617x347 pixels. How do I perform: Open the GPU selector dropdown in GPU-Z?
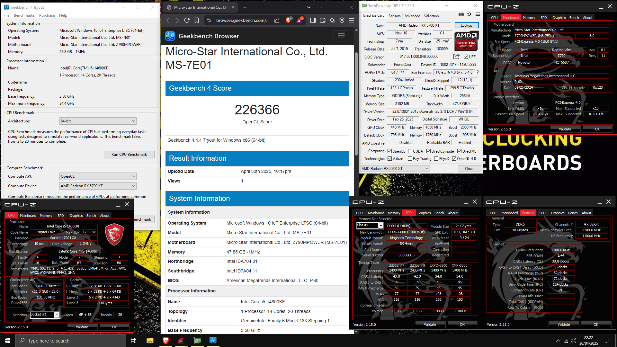click(395, 169)
